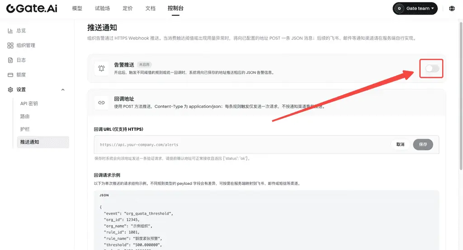463x250 pixels.
Task: Open 路由 settings page
Action: tap(25, 116)
